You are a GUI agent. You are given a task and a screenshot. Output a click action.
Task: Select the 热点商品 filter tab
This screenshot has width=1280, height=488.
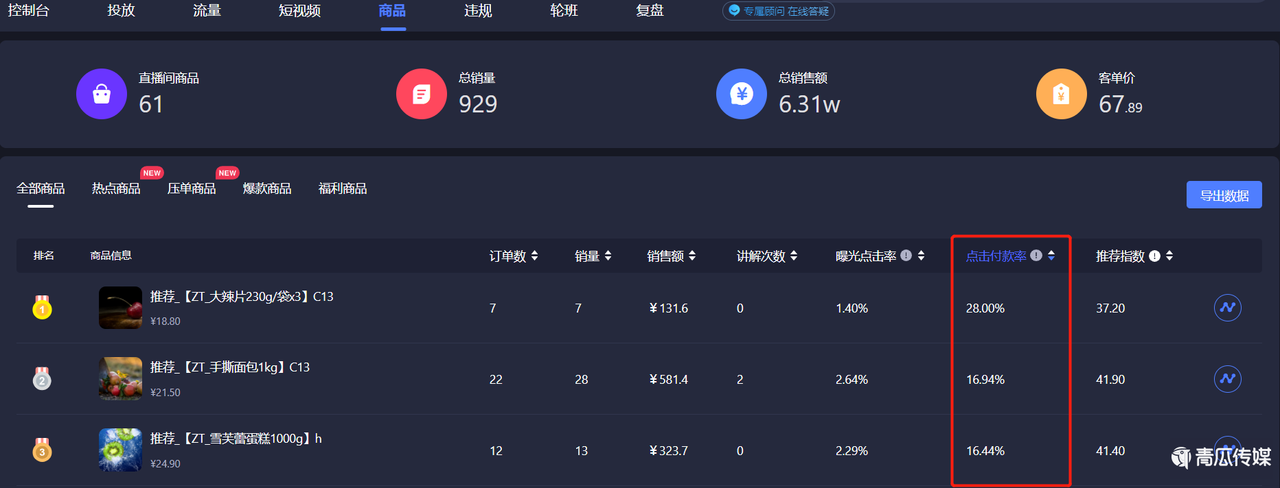click(116, 188)
